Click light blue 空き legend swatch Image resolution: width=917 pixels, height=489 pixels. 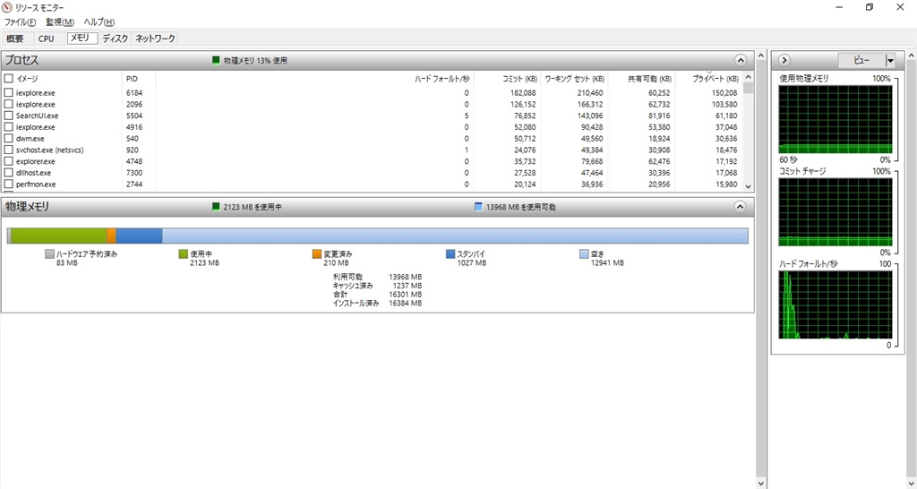coord(584,253)
